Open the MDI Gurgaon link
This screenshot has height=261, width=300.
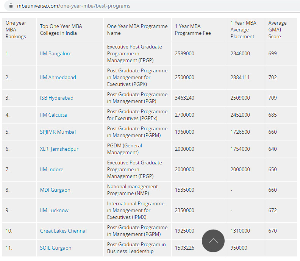[x=55, y=190]
